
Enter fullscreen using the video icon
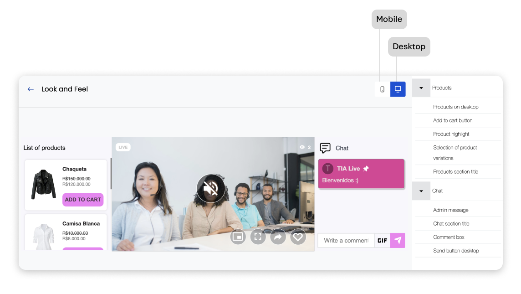[x=258, y=237]
